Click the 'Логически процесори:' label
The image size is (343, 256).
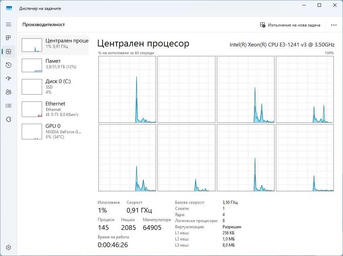click(x=196, y=221)
